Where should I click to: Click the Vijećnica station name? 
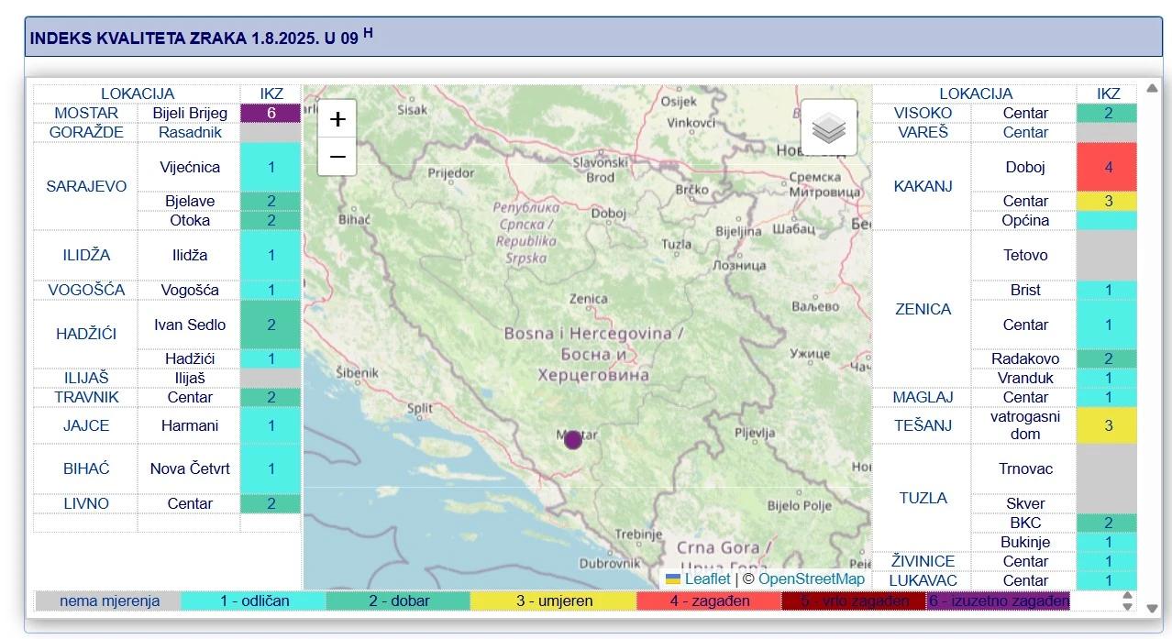coord(190,167)
